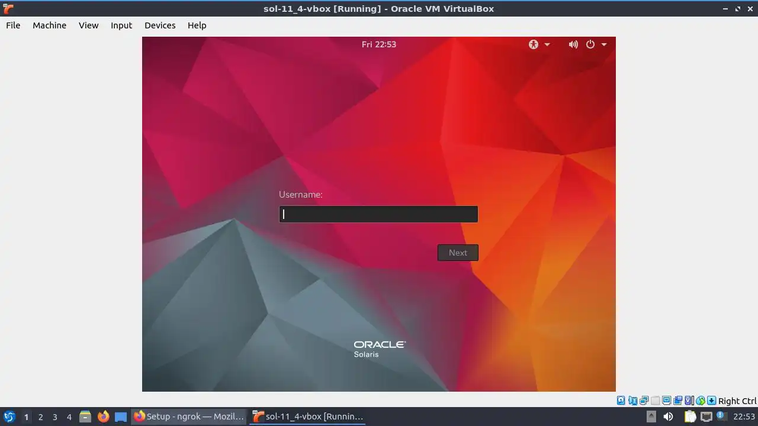This screenshot has width=758, height=426.
Task: Open the Devices menu
Action: coord(160,25)
